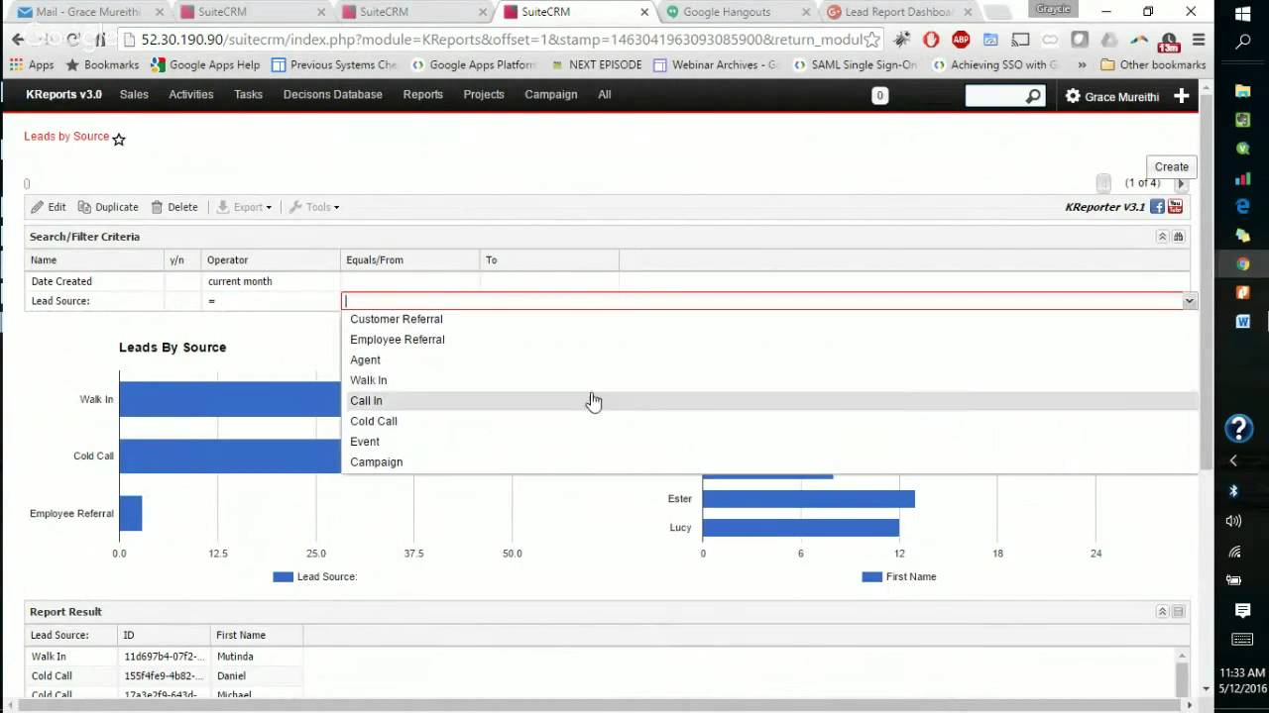Click the CRM global search field
Screen dimensions: 1269x713
point(995,96)
